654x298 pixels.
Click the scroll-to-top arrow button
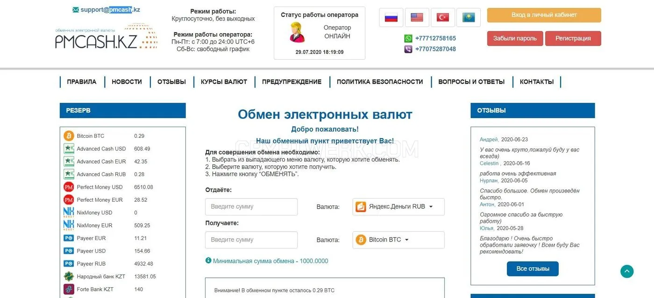[627, 271]
